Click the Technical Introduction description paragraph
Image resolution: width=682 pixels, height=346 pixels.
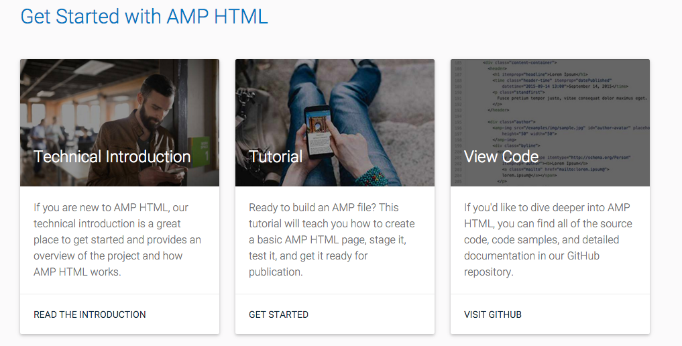tap(117, 239)
